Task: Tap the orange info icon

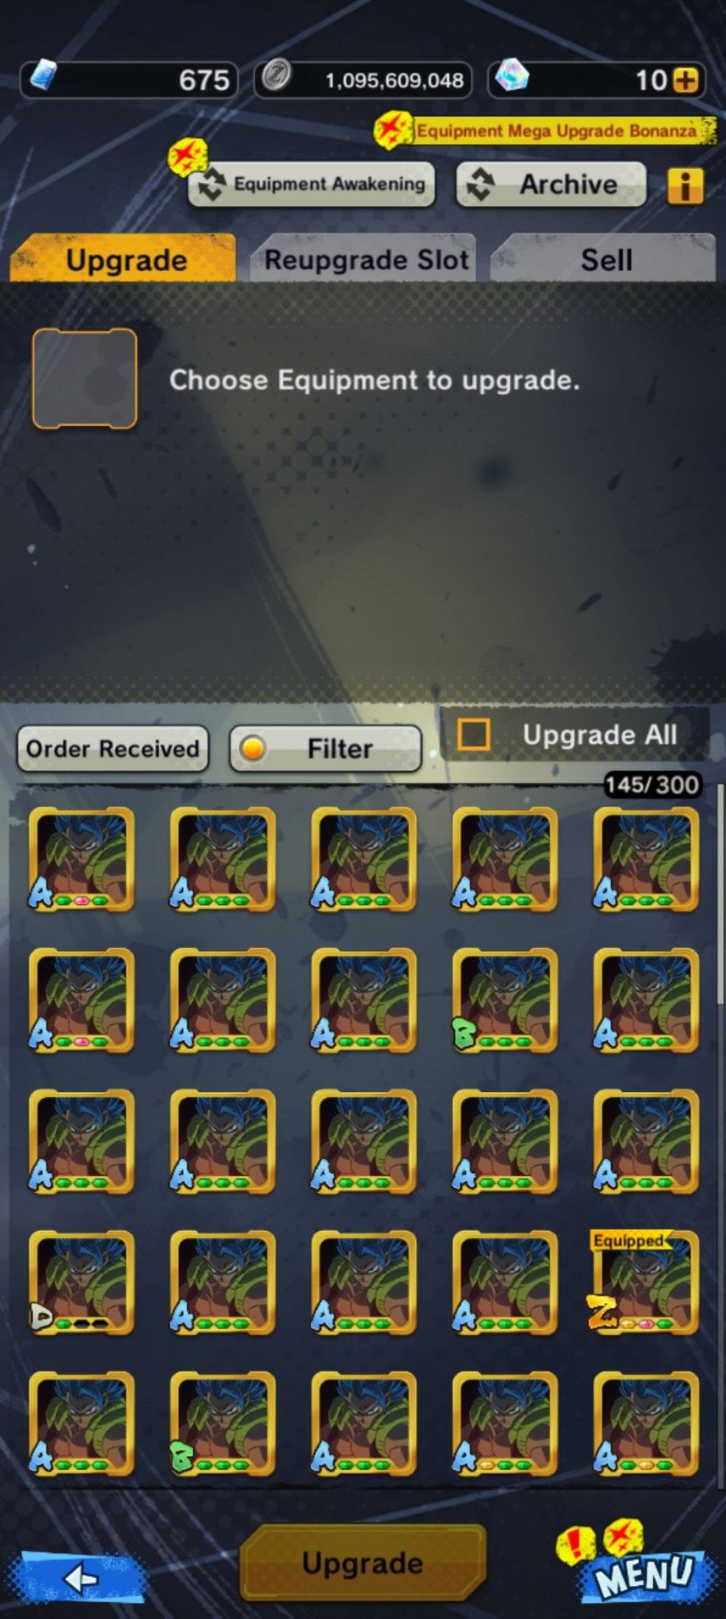Action: pyautogui.click(x=684, y=185)
